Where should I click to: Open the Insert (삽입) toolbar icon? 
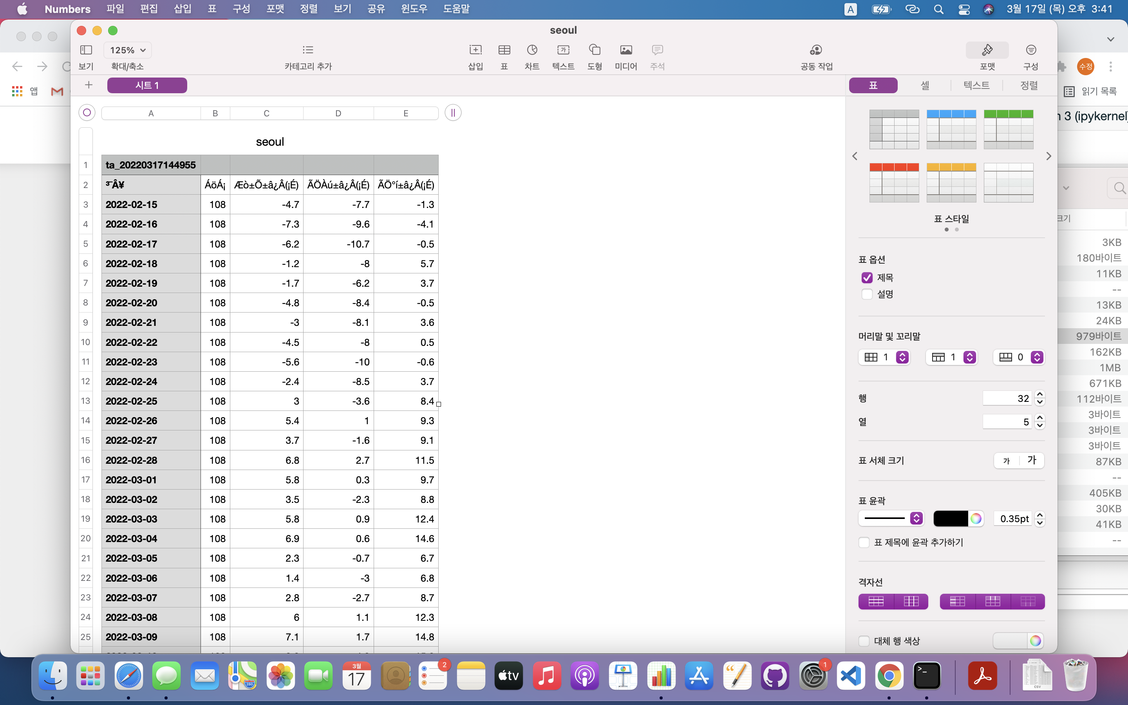[475, 51]
